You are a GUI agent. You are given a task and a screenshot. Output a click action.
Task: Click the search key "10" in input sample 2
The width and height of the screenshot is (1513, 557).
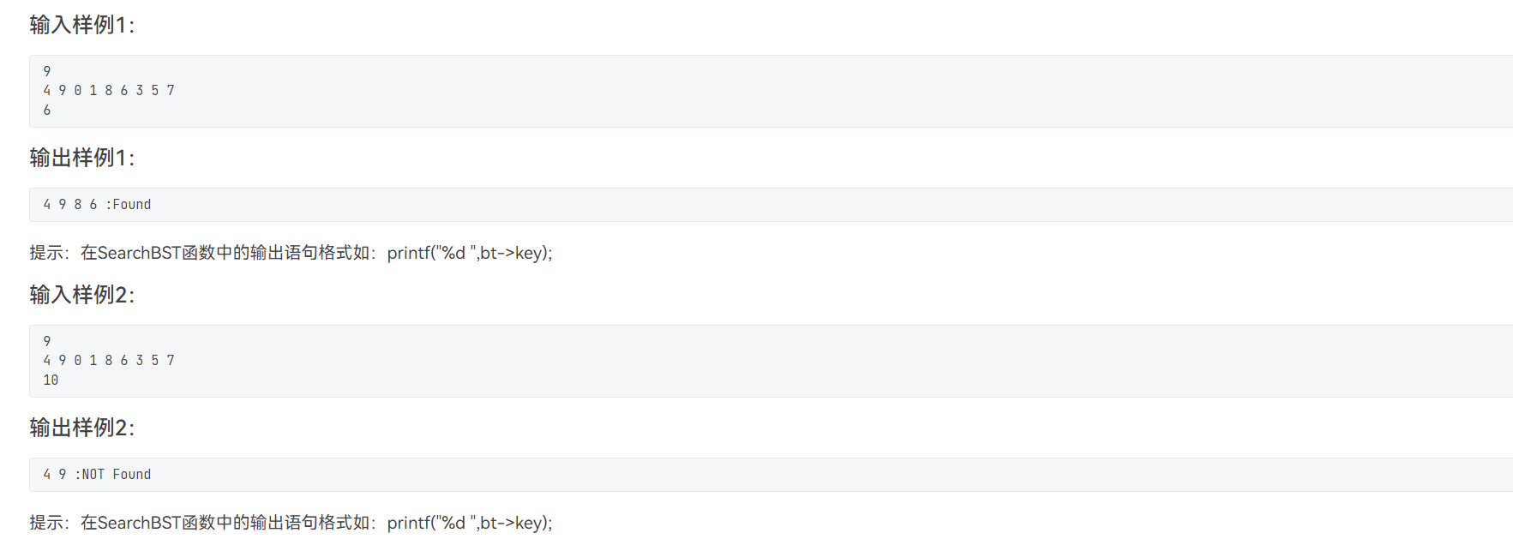(51, 380)
